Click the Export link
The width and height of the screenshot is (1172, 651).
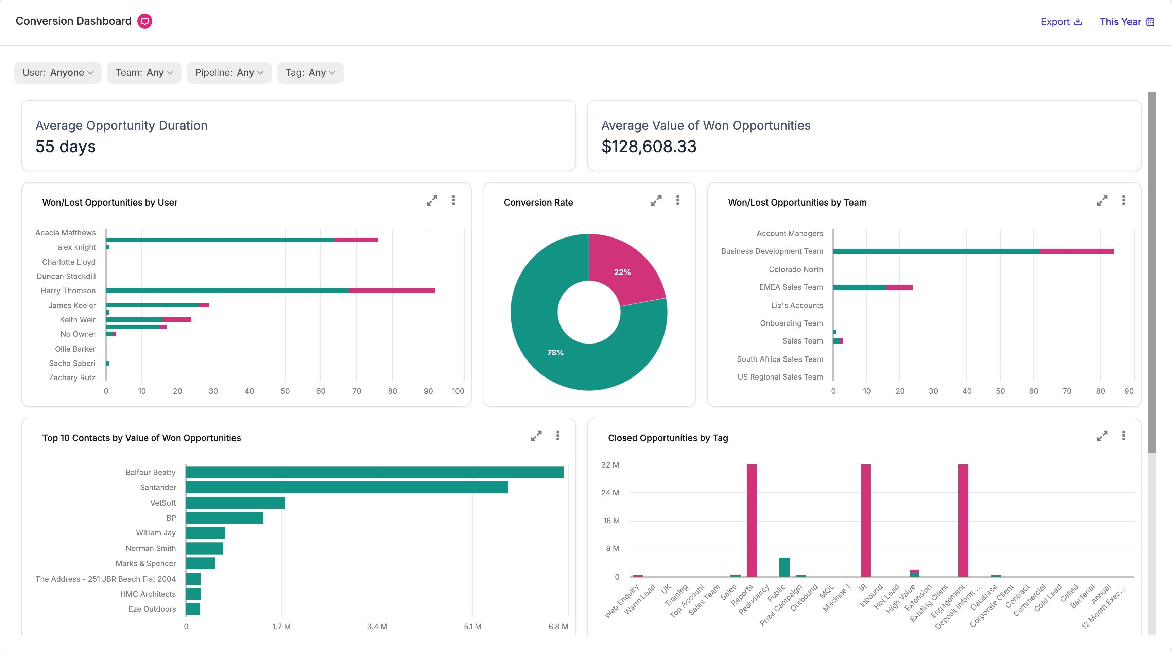coord(1061,22)
